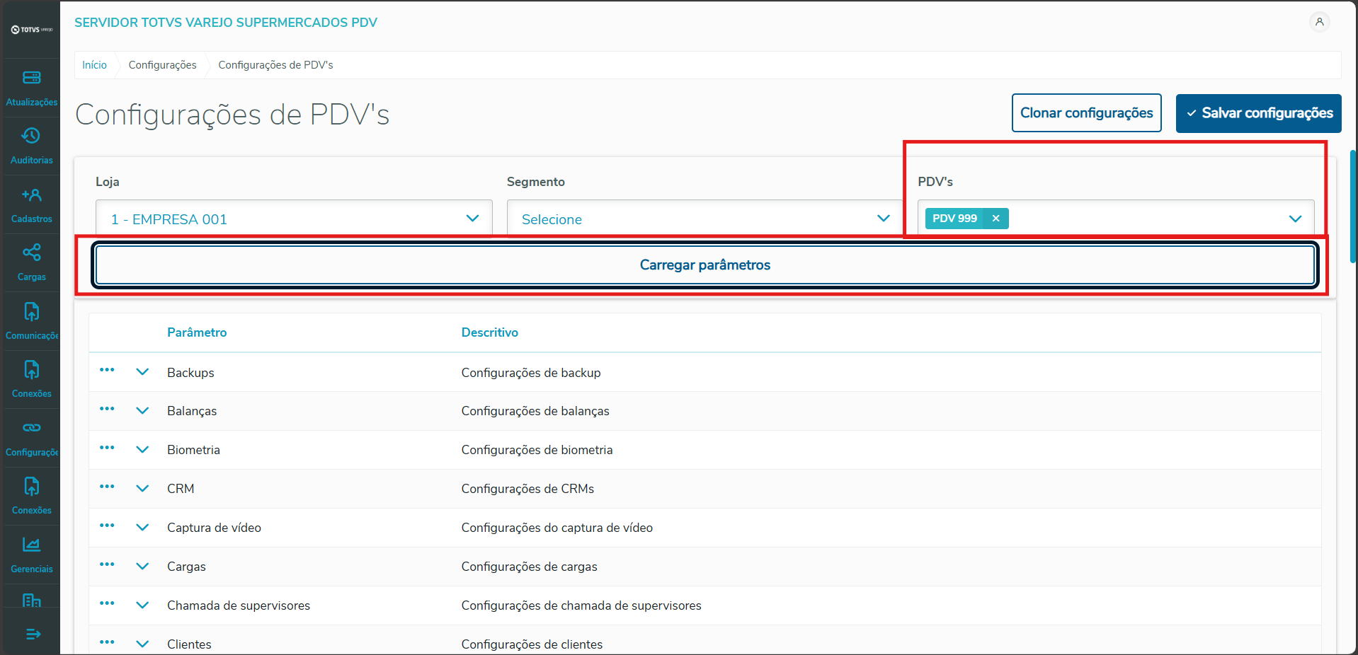Image resolution: width=1358 pixels, height=655 pixels.
Task: Open Atualizações in the sidebar
Action: pyautogui.click(x=32, y=88)
